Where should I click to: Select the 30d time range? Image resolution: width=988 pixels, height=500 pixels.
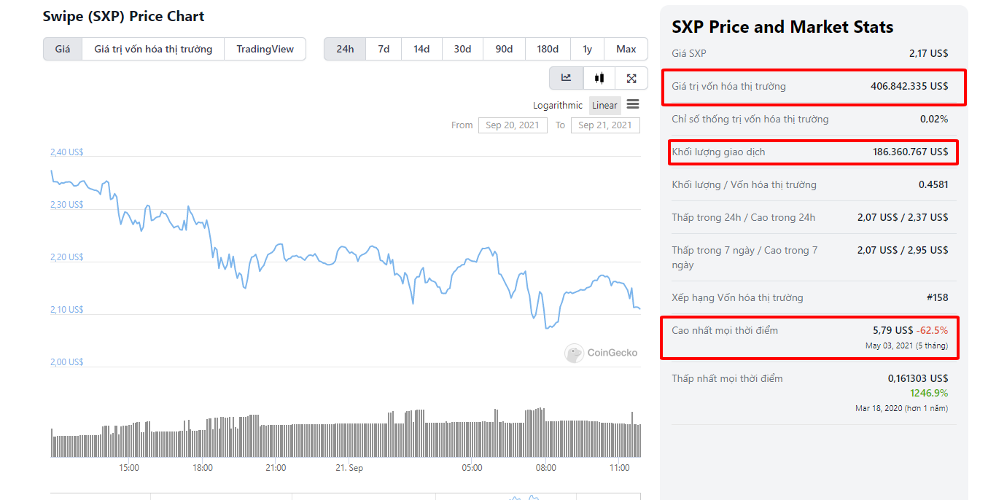(462, 49)
